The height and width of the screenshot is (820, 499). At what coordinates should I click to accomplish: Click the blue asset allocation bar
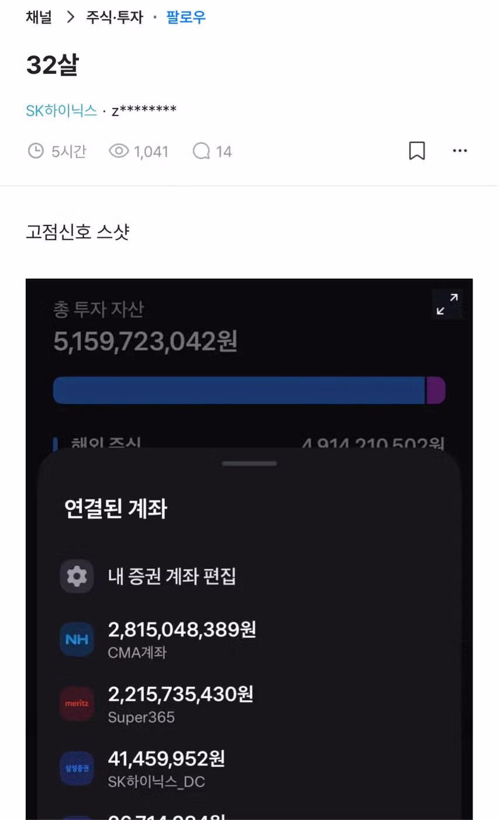pyautogui.click(x=239, y=390)
